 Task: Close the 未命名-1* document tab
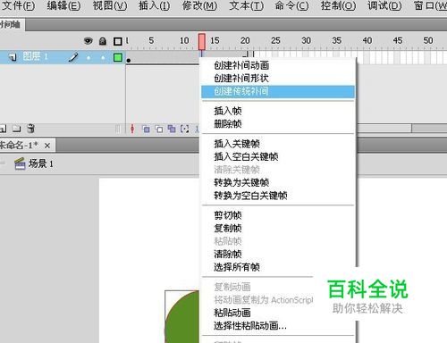point(47,146)
